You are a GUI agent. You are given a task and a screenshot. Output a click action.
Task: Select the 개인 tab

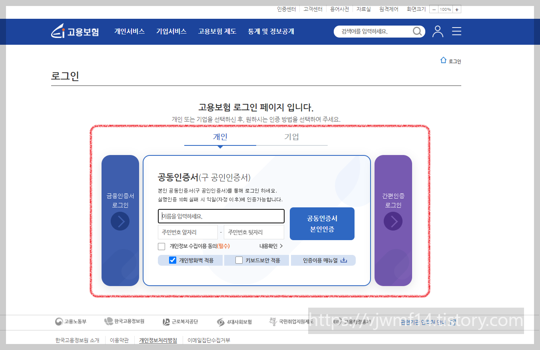220,137
